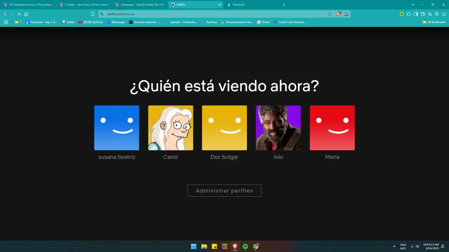Screen dimensions: 449x252
Task: Click the green extension icon in toolbar
Action: point(402,14)
